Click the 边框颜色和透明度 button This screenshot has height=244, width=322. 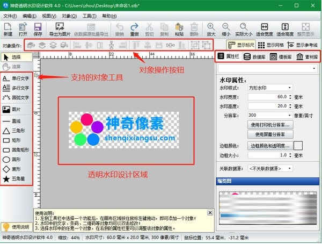[x=270, y=146]
